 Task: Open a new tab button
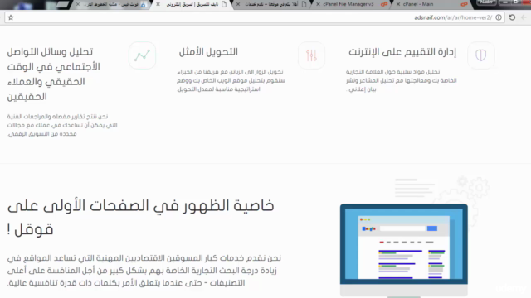click(62, 4)
